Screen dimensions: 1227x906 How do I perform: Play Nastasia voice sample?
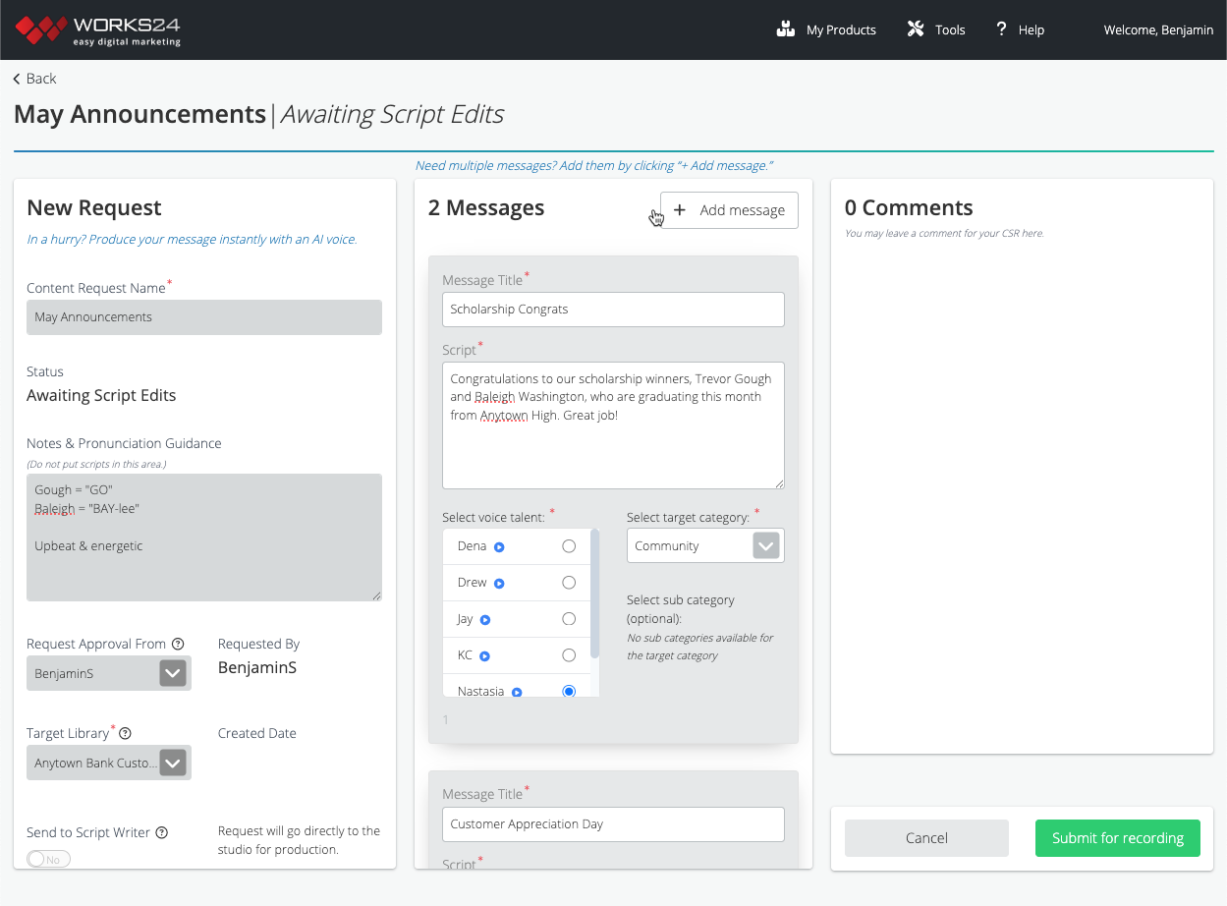click(517, 692)
